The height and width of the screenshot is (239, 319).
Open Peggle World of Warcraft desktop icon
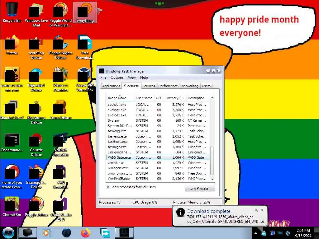61,15
